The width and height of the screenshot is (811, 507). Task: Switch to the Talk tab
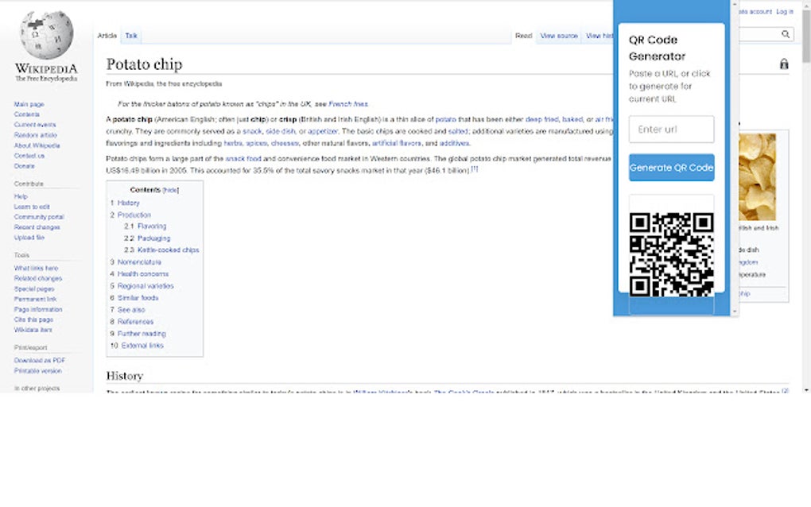[131, 35]
